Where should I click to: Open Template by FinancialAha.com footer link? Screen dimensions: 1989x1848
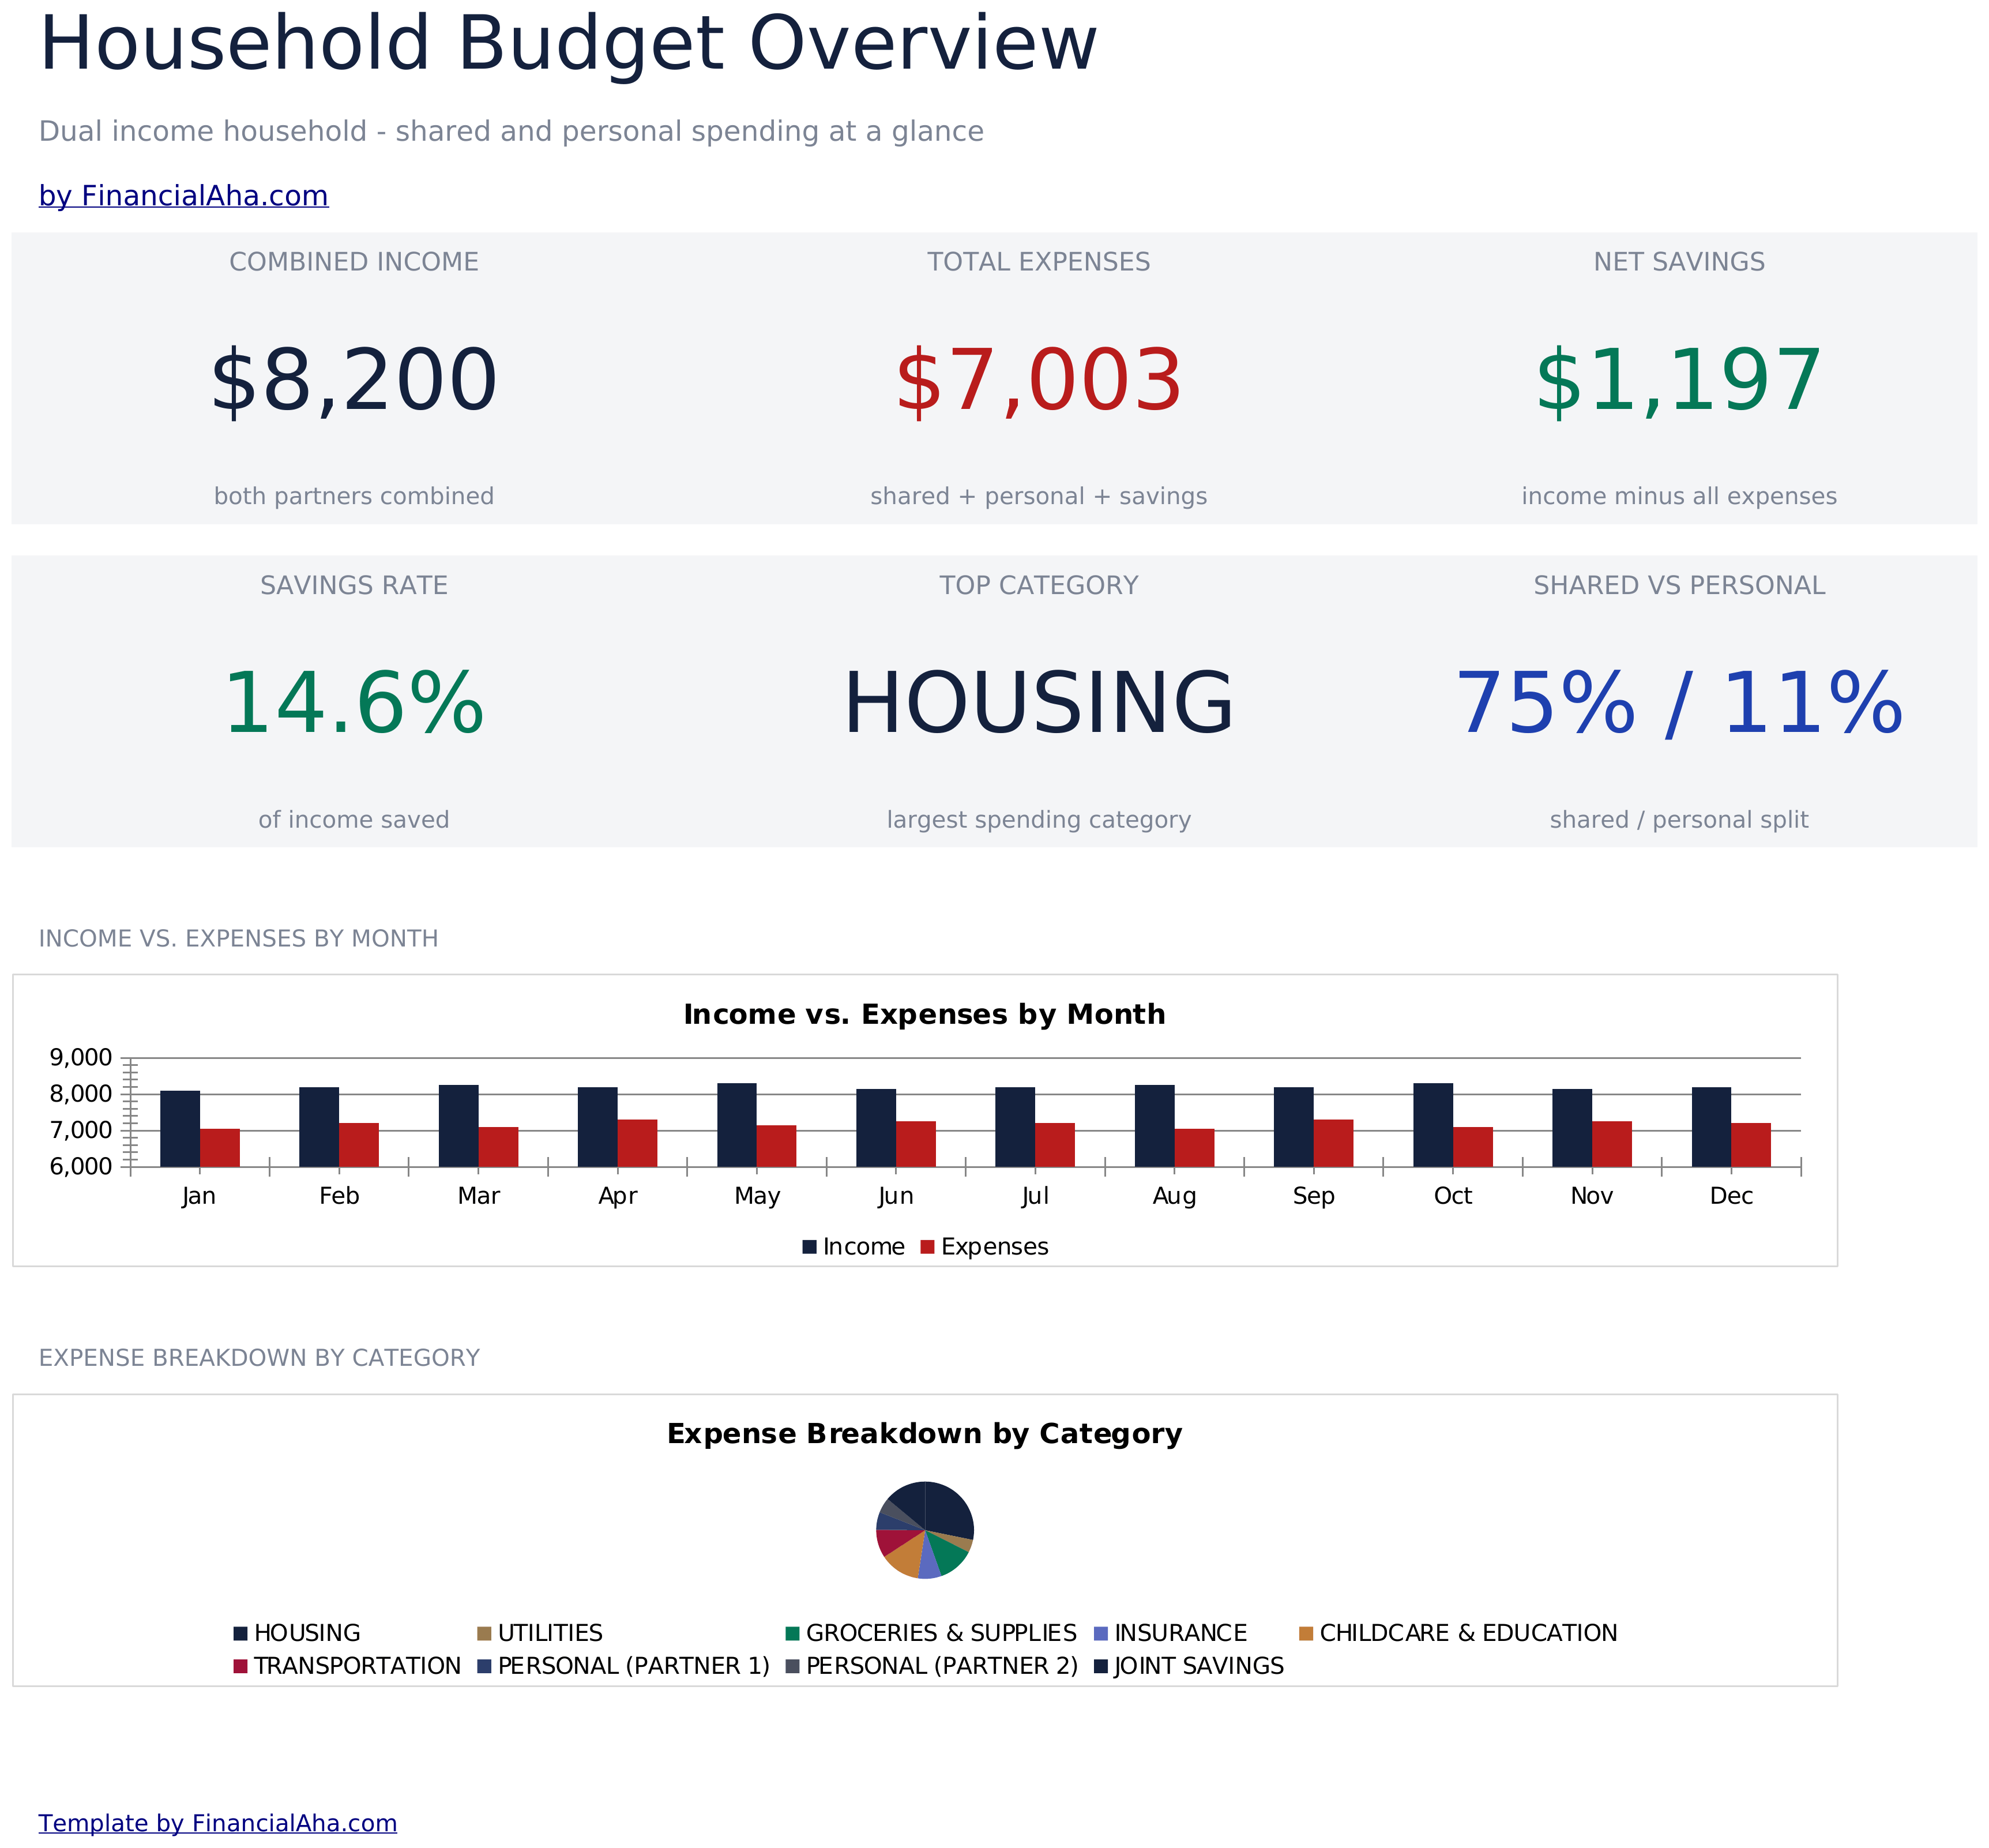coord(217,1823)
